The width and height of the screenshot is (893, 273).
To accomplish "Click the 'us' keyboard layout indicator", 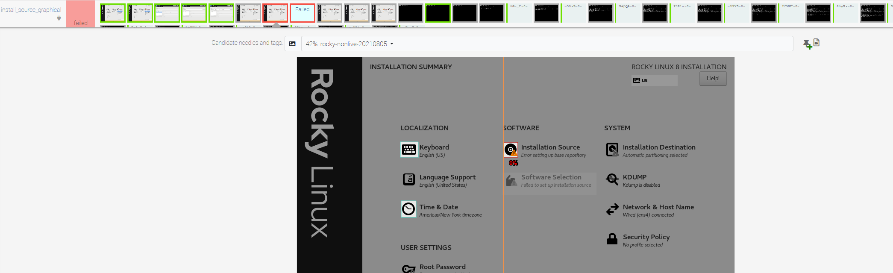I will 654,80.
